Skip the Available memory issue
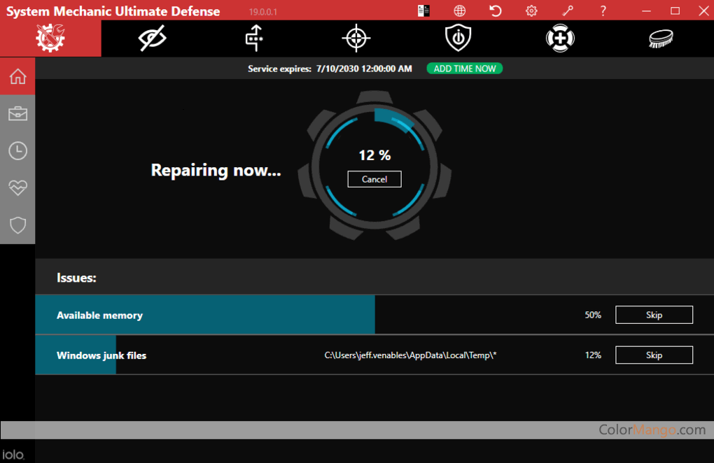714x463 pixels. click(654, 315)
